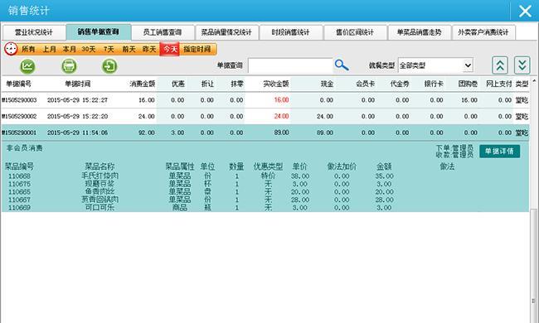Select order row W1505290001
This screenshot has width=539, height=323.
point(265,133)
